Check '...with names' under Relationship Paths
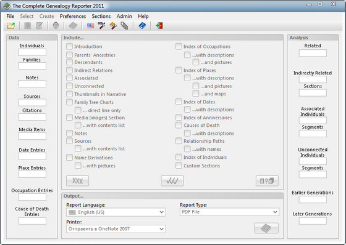This screenshot has width=346, height=245. pos(187,149)
